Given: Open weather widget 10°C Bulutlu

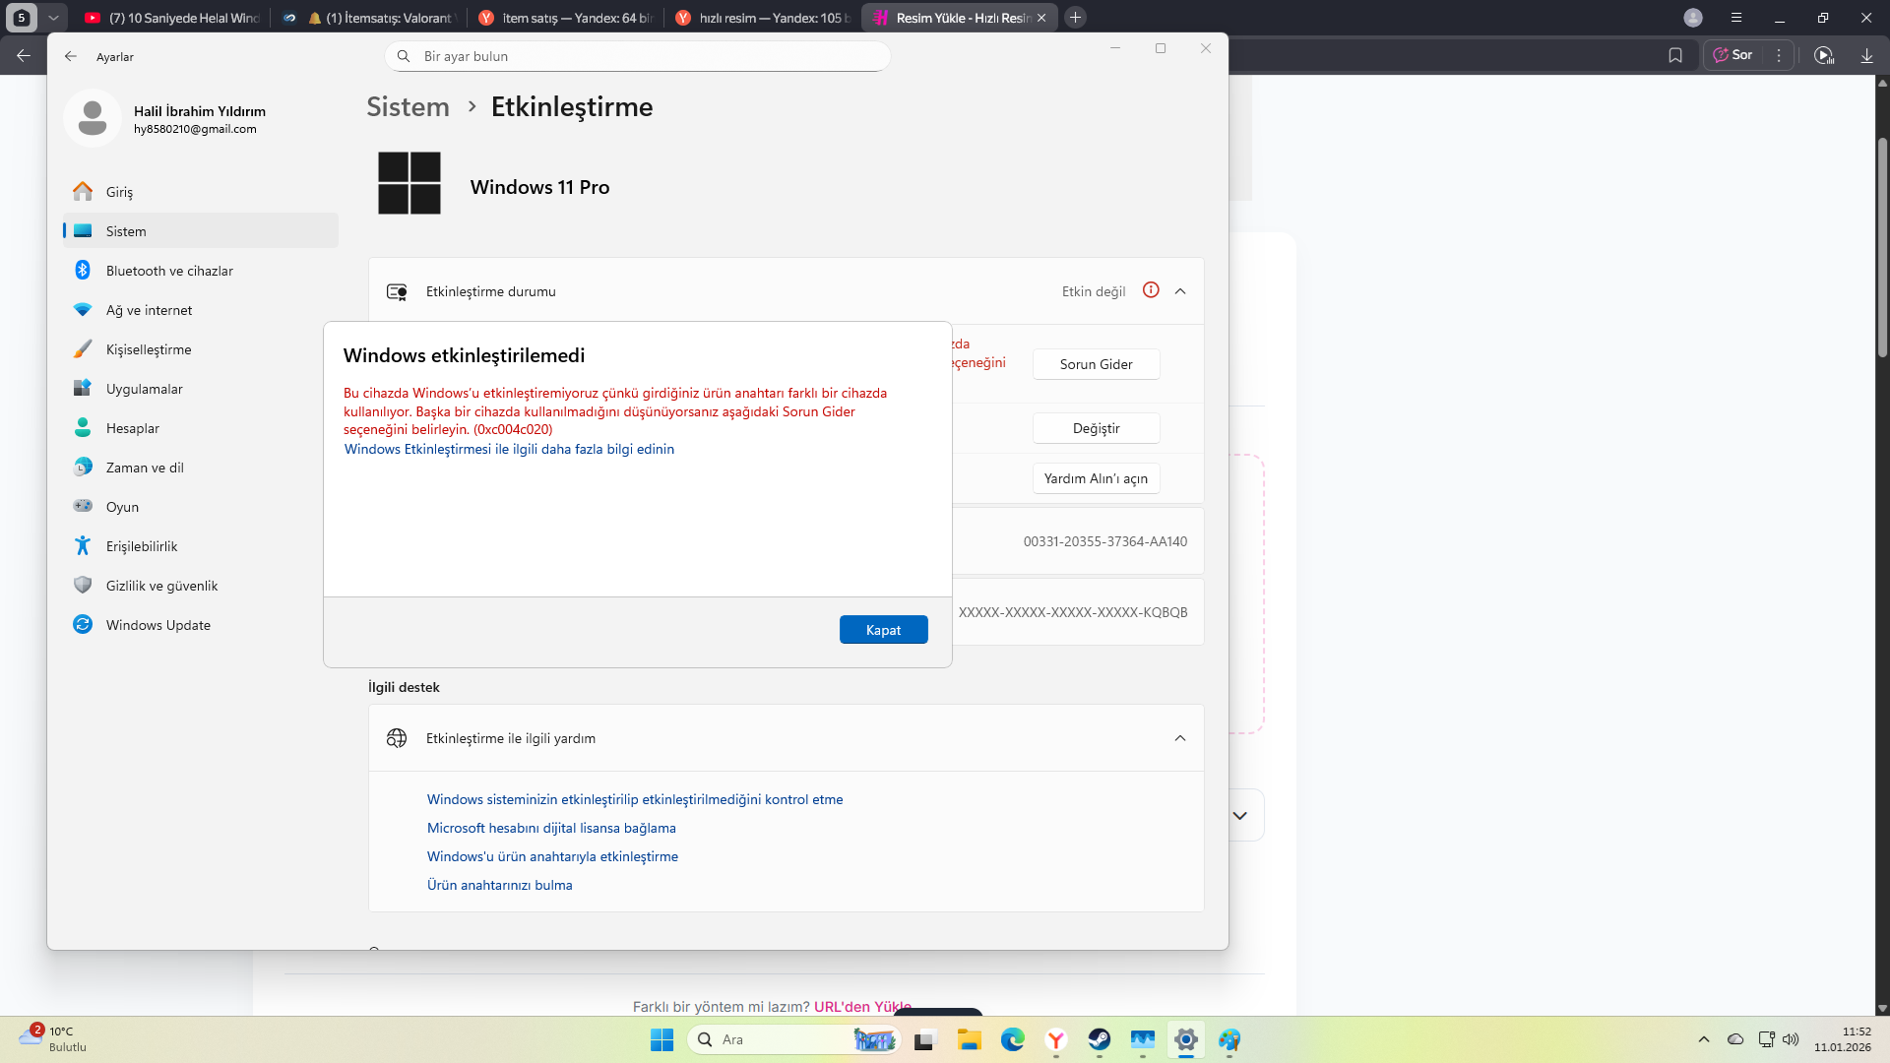Looking at the screenshot, I should click(54, 1039).
